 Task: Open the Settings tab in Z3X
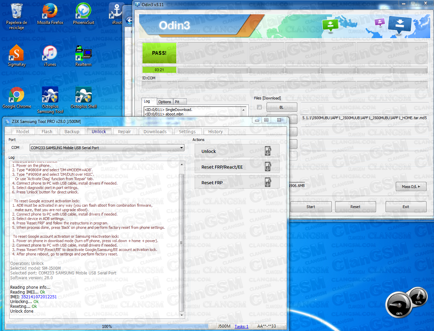188,131
